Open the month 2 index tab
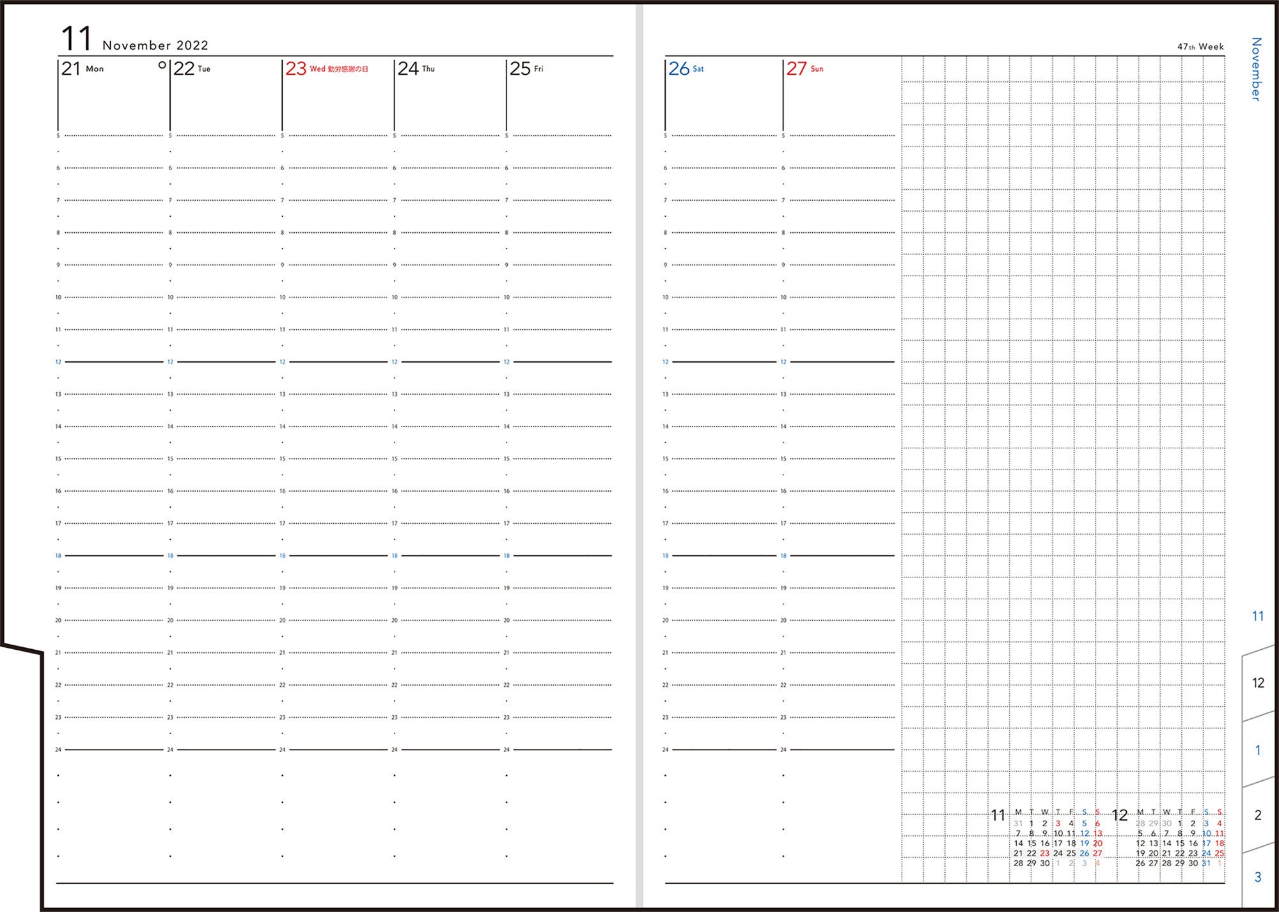Viewport: 1279px width, 912px height. [x=1258, y=815]
